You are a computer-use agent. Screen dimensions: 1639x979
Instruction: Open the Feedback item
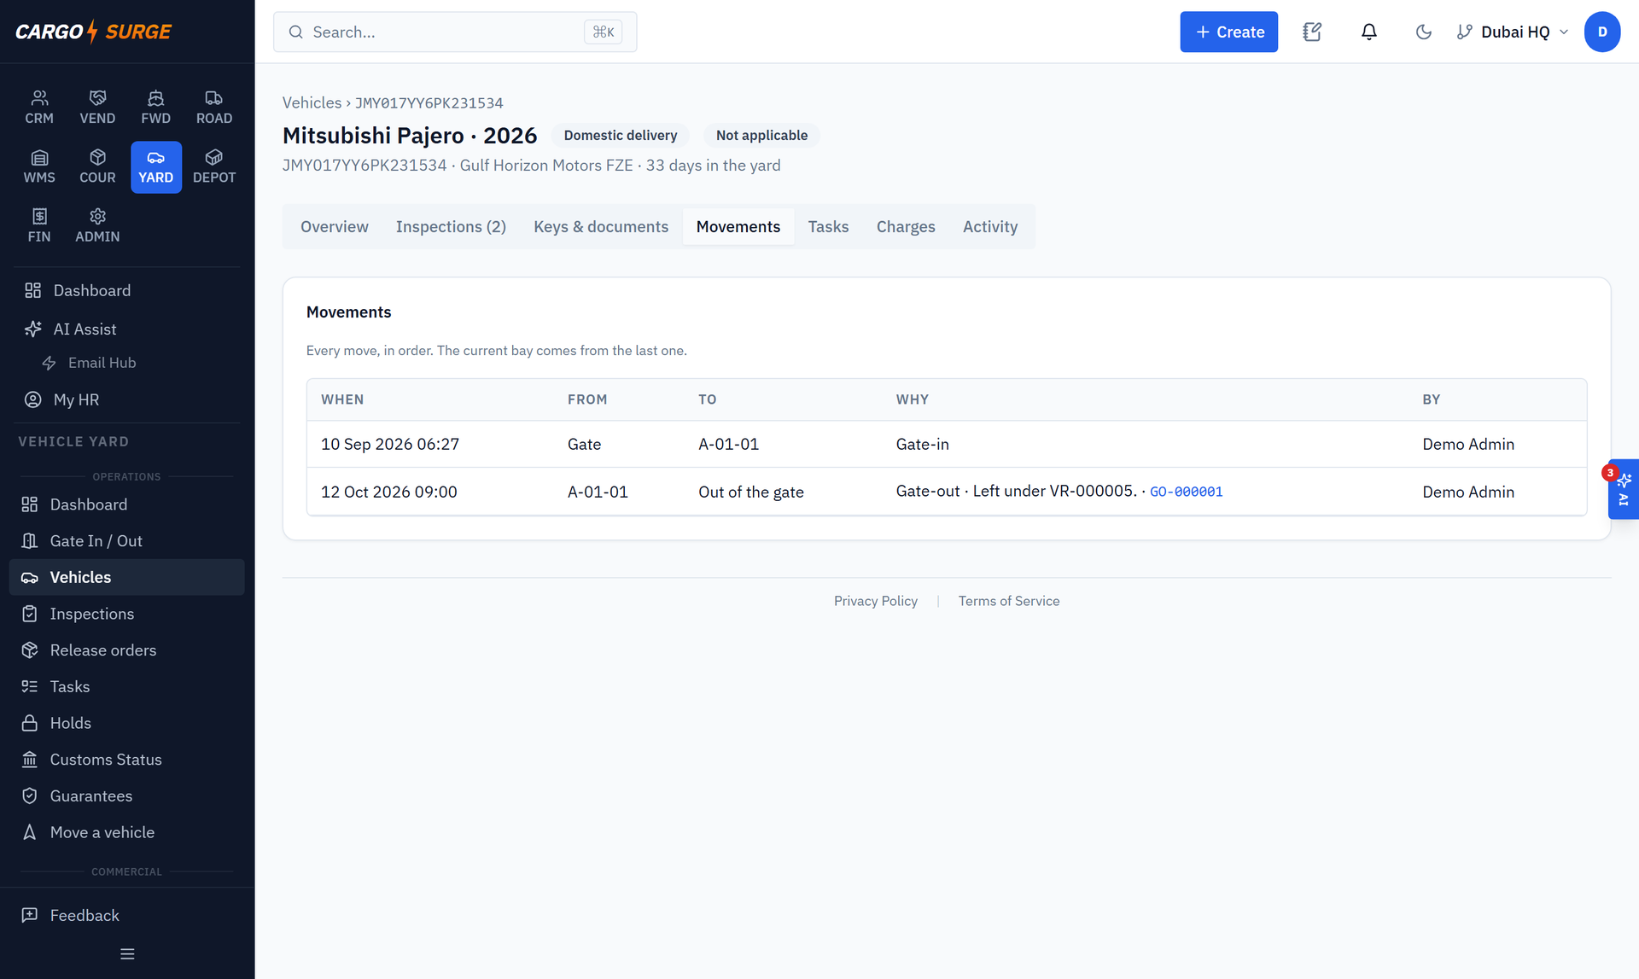pyautogui.click(x=127, y=915)
